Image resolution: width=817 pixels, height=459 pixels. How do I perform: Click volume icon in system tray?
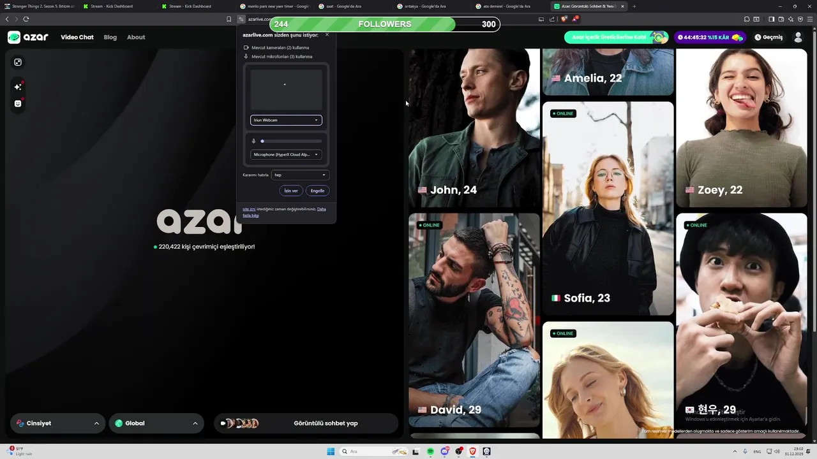(x=777, y=451)
